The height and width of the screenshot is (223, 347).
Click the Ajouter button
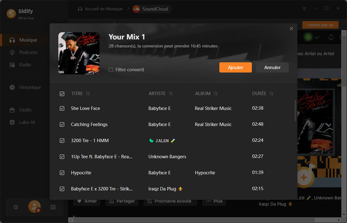coord(235,67)
